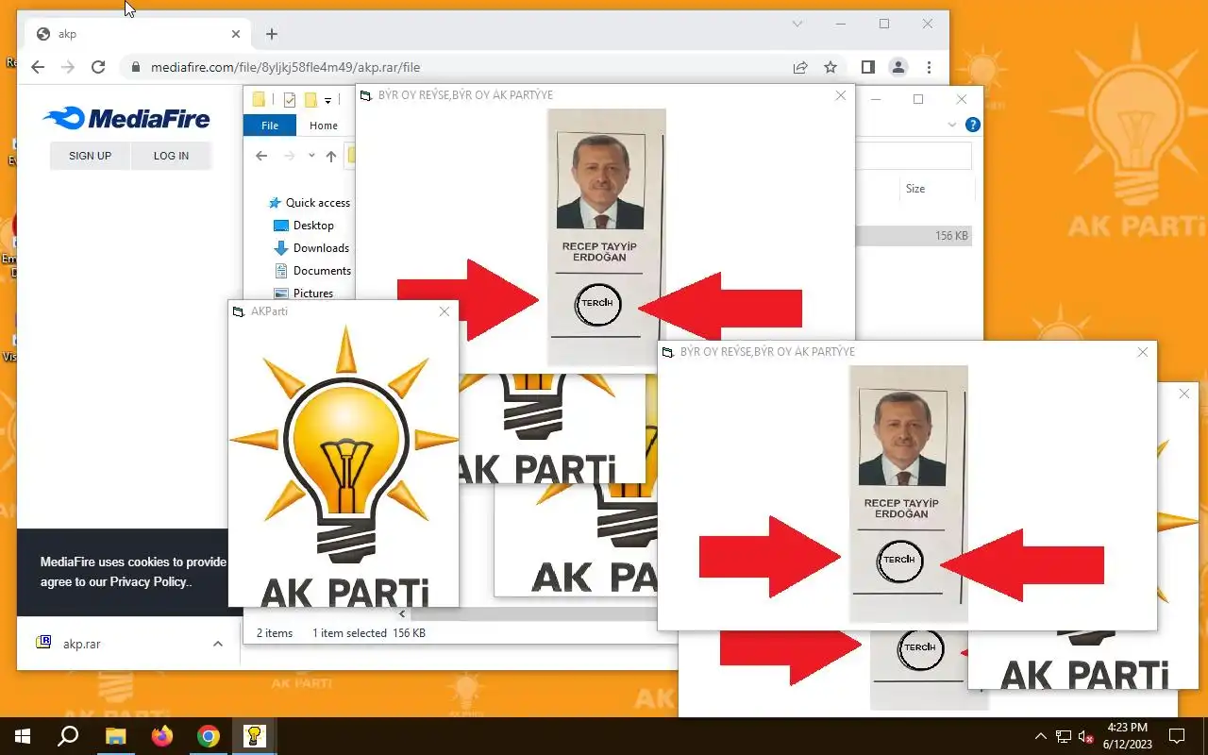Open Customize Quick Access Toolbar dropdown
Image resolution: width=1208 pixels, height=755 pixels.
pos(328,100)
